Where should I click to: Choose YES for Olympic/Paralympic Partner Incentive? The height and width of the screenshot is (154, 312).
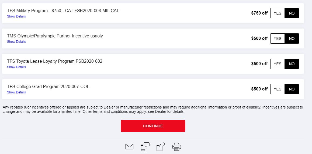277,38
